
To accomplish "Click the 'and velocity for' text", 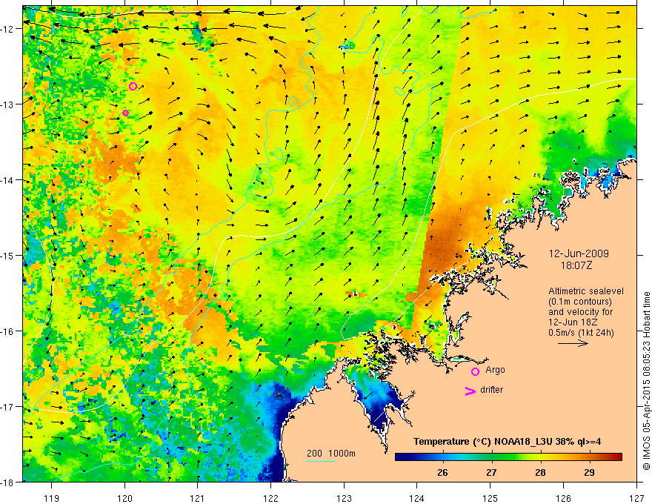I will pyautogui.click(x=580, y=312).
